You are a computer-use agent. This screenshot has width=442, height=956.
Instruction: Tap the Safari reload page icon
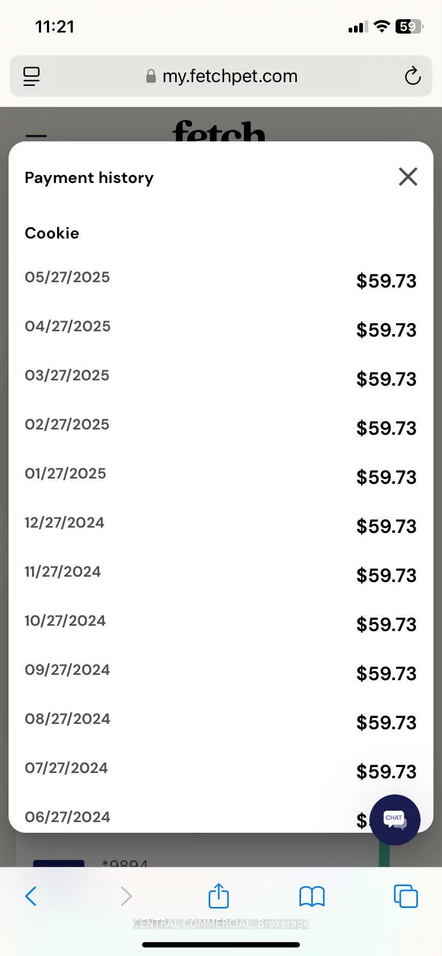click(x=413, y=76)
